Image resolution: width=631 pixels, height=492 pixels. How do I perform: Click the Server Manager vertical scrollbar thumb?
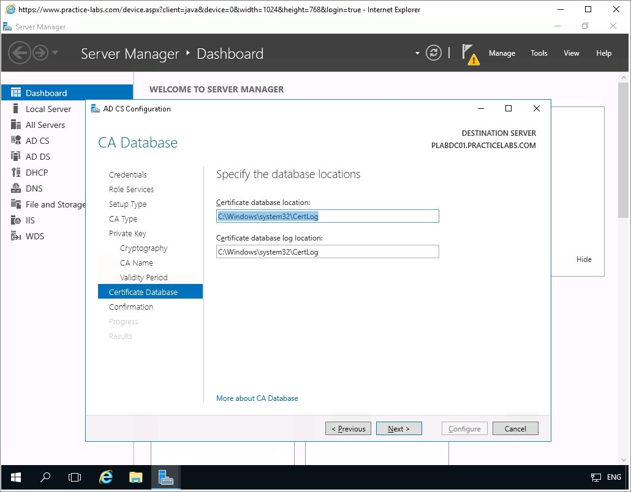(x=624, y=150)
